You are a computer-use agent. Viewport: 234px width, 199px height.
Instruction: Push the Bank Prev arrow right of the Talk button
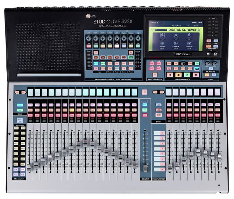tap(155, 92)
